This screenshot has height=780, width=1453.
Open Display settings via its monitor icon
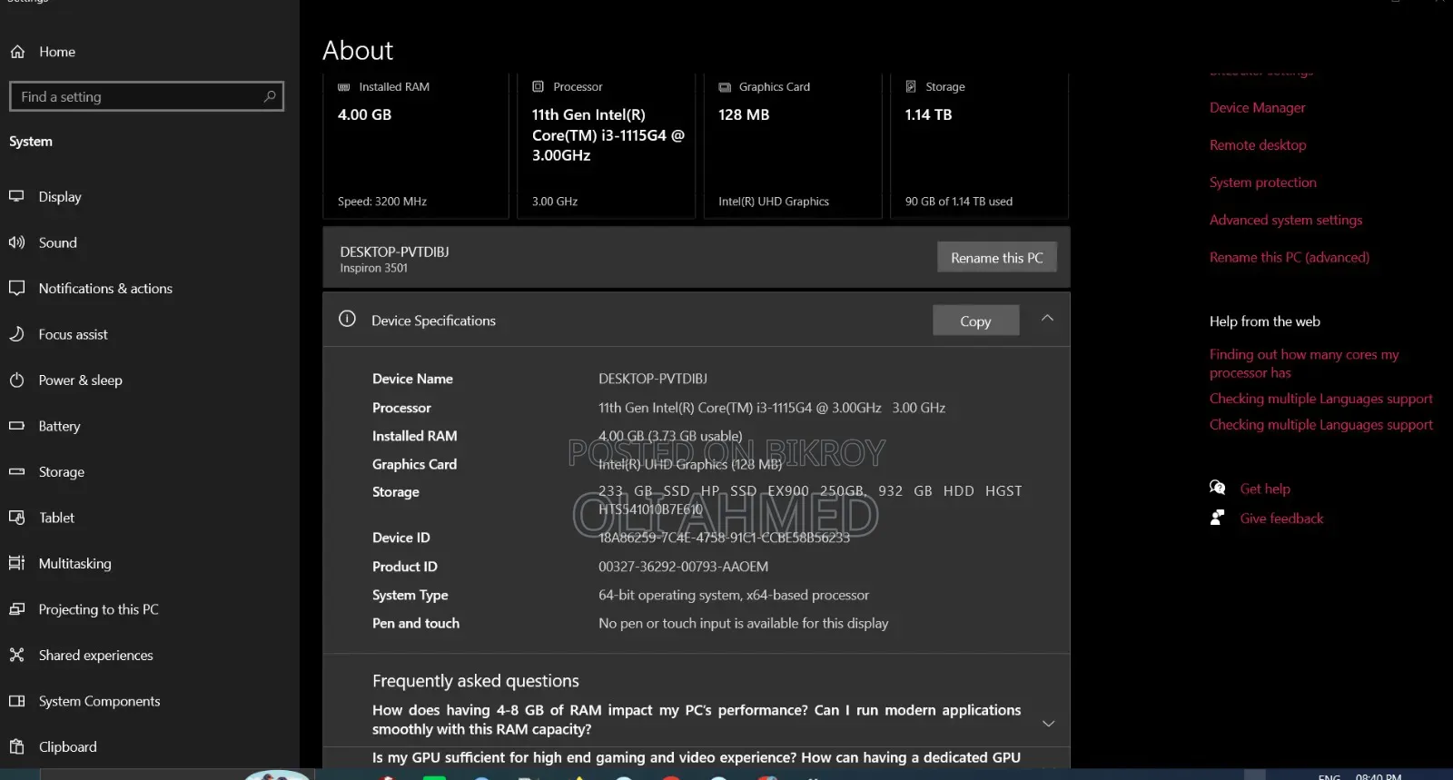click(x=16, y=196)
